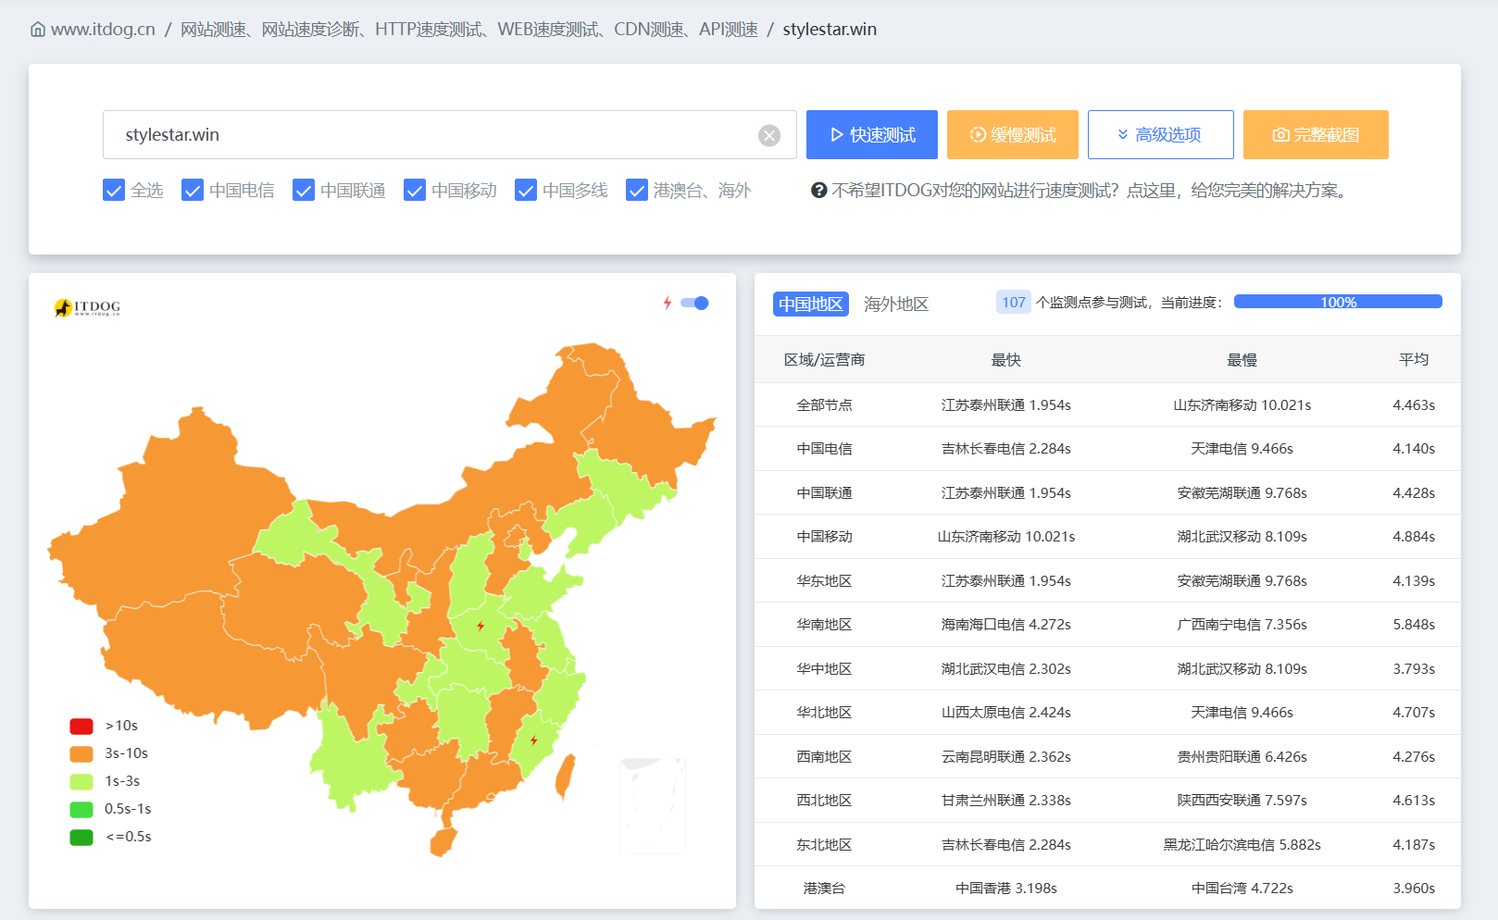The height and width of the screenshot is (920, 1498).
Task: Select the 西北地区 row label
Action: click(x=824, y=801)
